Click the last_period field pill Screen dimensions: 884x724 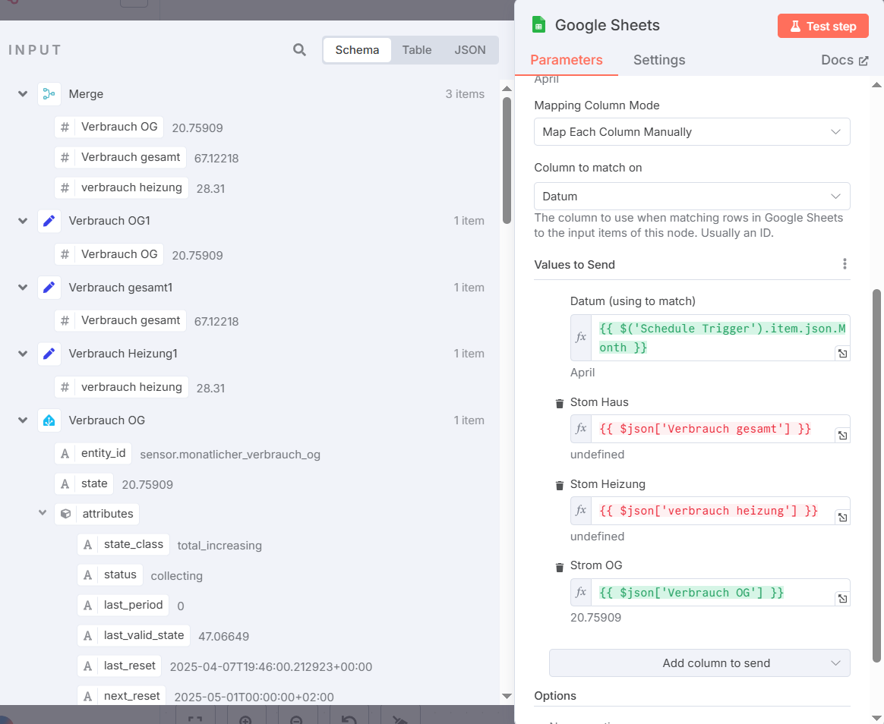click(x=124, y=606)
